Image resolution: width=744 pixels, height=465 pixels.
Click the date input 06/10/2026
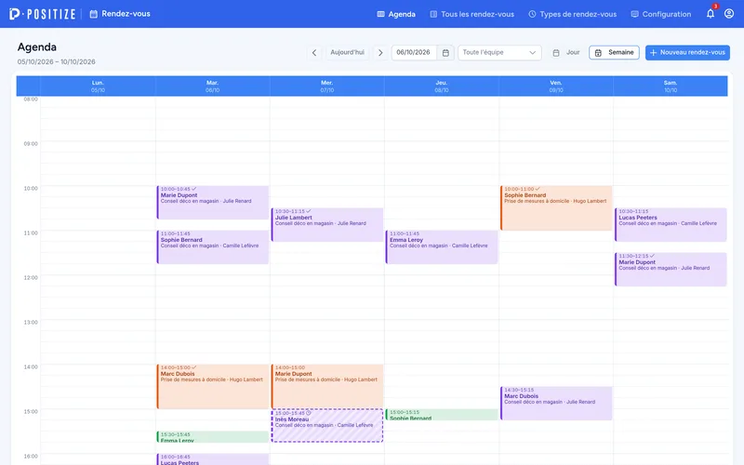(414, 53)
